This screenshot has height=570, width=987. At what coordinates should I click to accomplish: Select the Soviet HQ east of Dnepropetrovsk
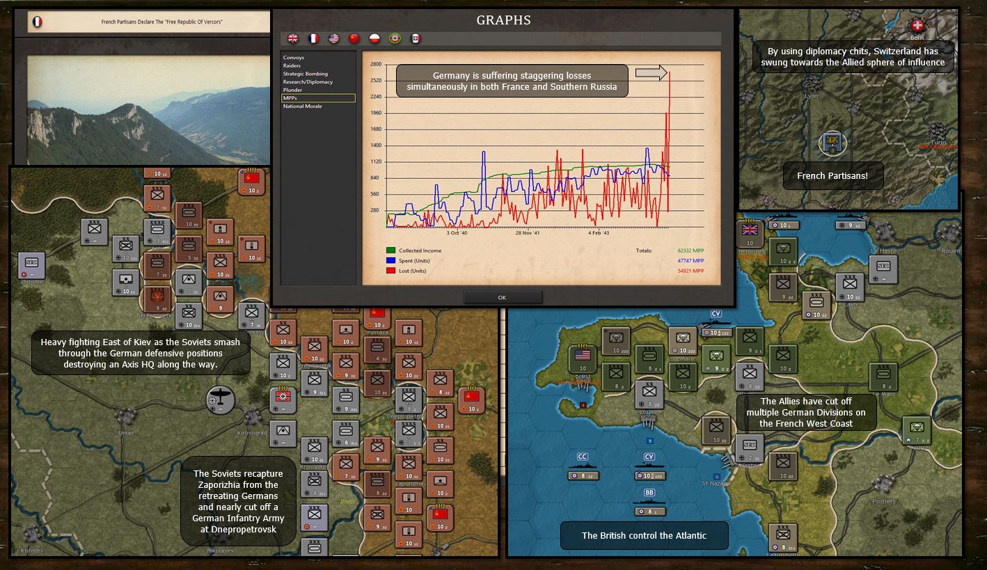[x=472, y=400]
